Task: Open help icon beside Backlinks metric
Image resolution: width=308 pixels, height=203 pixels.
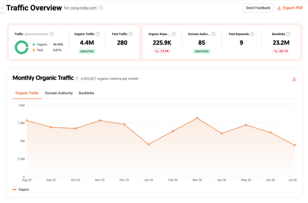Action: click(x=288, y=34)
